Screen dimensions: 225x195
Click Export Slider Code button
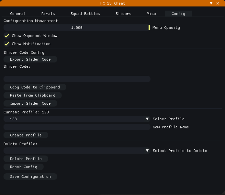tap(30, 59)
